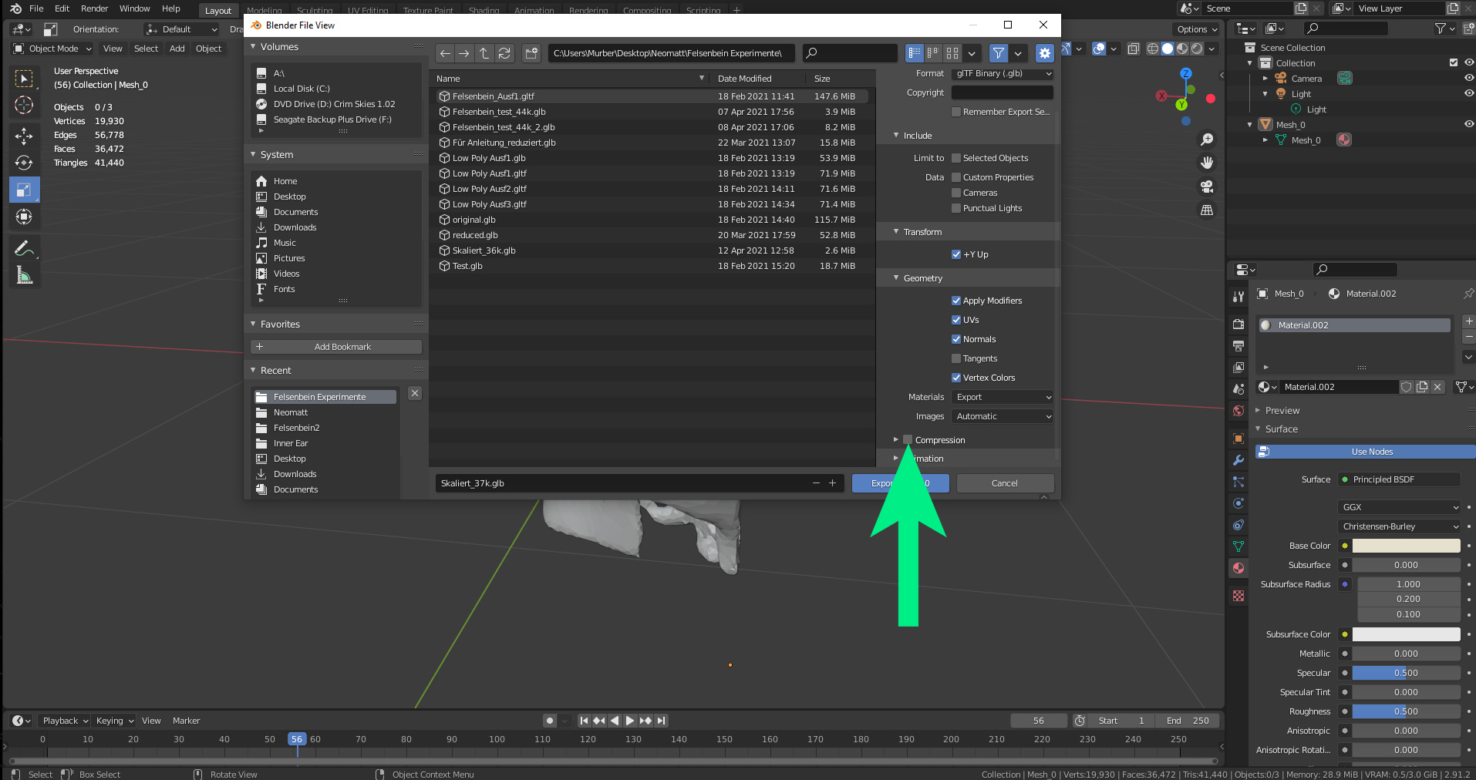The image size is (1476, 780).
Task: Open the Window menu
Action: click(x=134, y=8)
